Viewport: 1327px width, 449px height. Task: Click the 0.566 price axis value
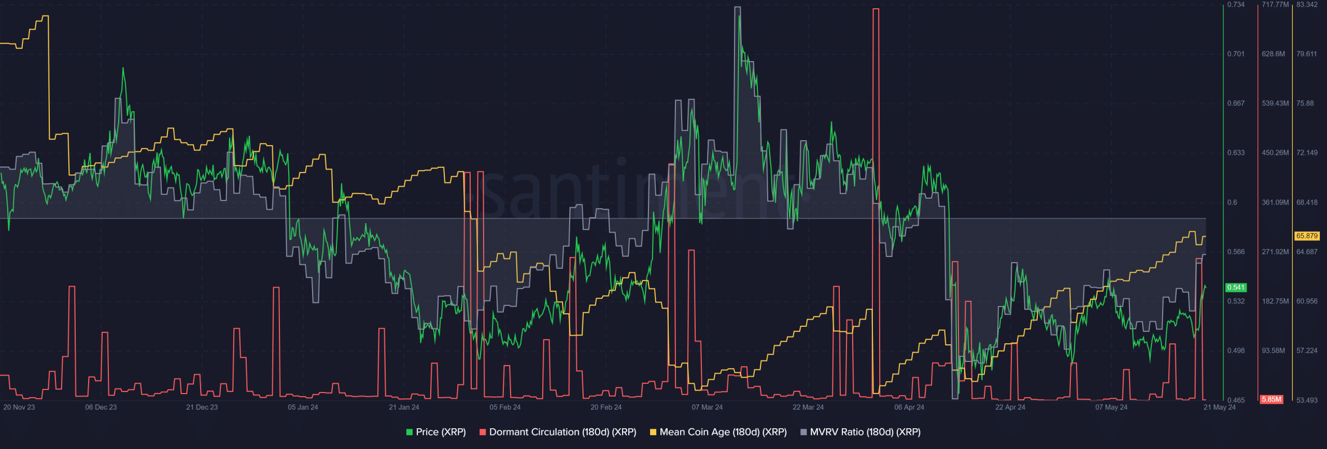(x=1236, y=252)
